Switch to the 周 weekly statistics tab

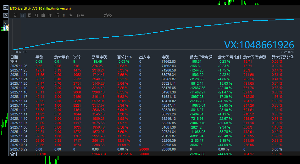(29, 15)
